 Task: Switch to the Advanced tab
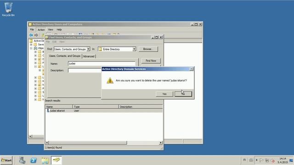point(89,56)
